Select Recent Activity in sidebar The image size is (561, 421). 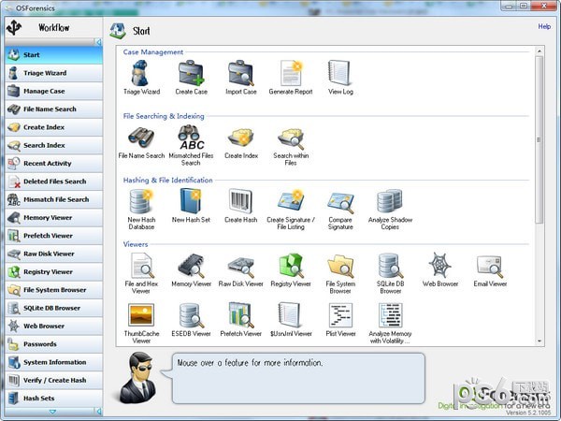click(54, 164)
